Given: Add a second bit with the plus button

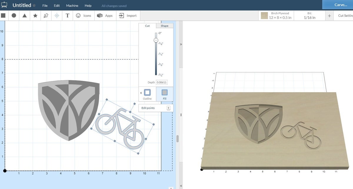Looking at the screenshot, I should point(329,16).
